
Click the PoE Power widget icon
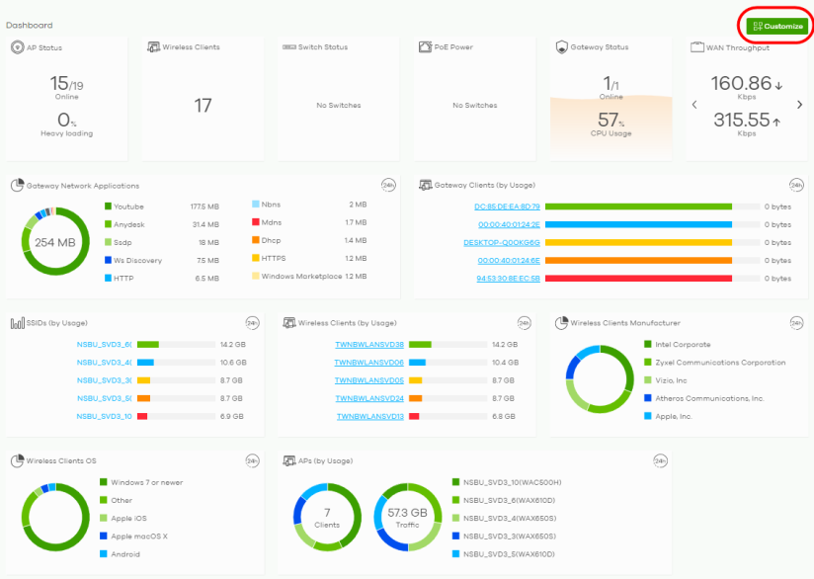pyautogui.click(x=425, y=47)
